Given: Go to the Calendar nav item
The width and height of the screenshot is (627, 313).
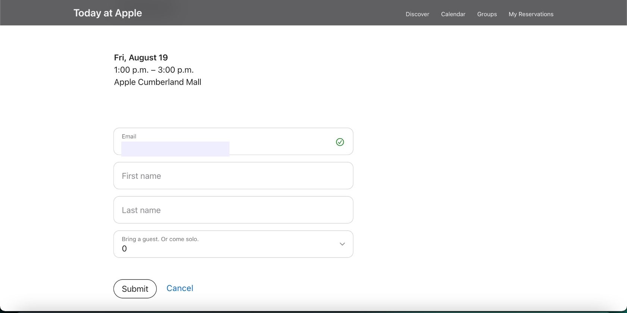Looking at the screenshot, I should (453, 14).
